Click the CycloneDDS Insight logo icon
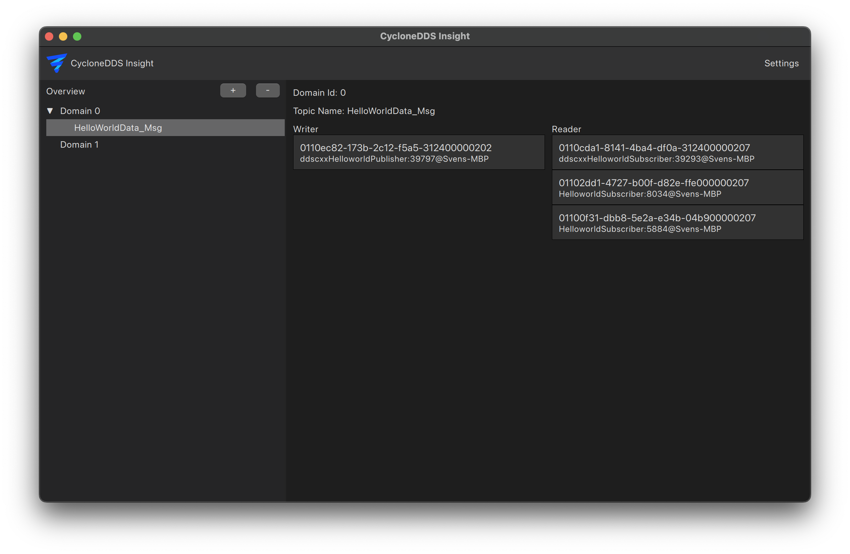Screen dimensions: 850x554 click(x=56, y=63)
